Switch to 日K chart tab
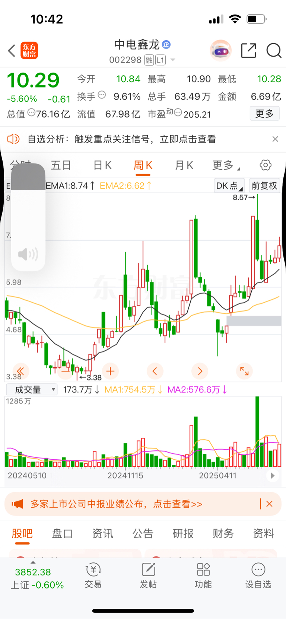The height and width of the screenshot is (619, 286). pos(102,165)
